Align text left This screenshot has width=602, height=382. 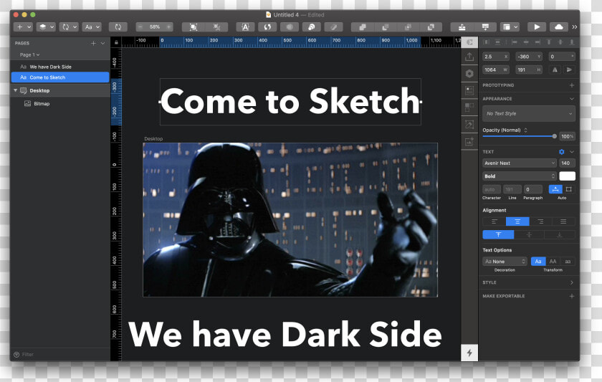pyautogui.click(x=494, y=221)
